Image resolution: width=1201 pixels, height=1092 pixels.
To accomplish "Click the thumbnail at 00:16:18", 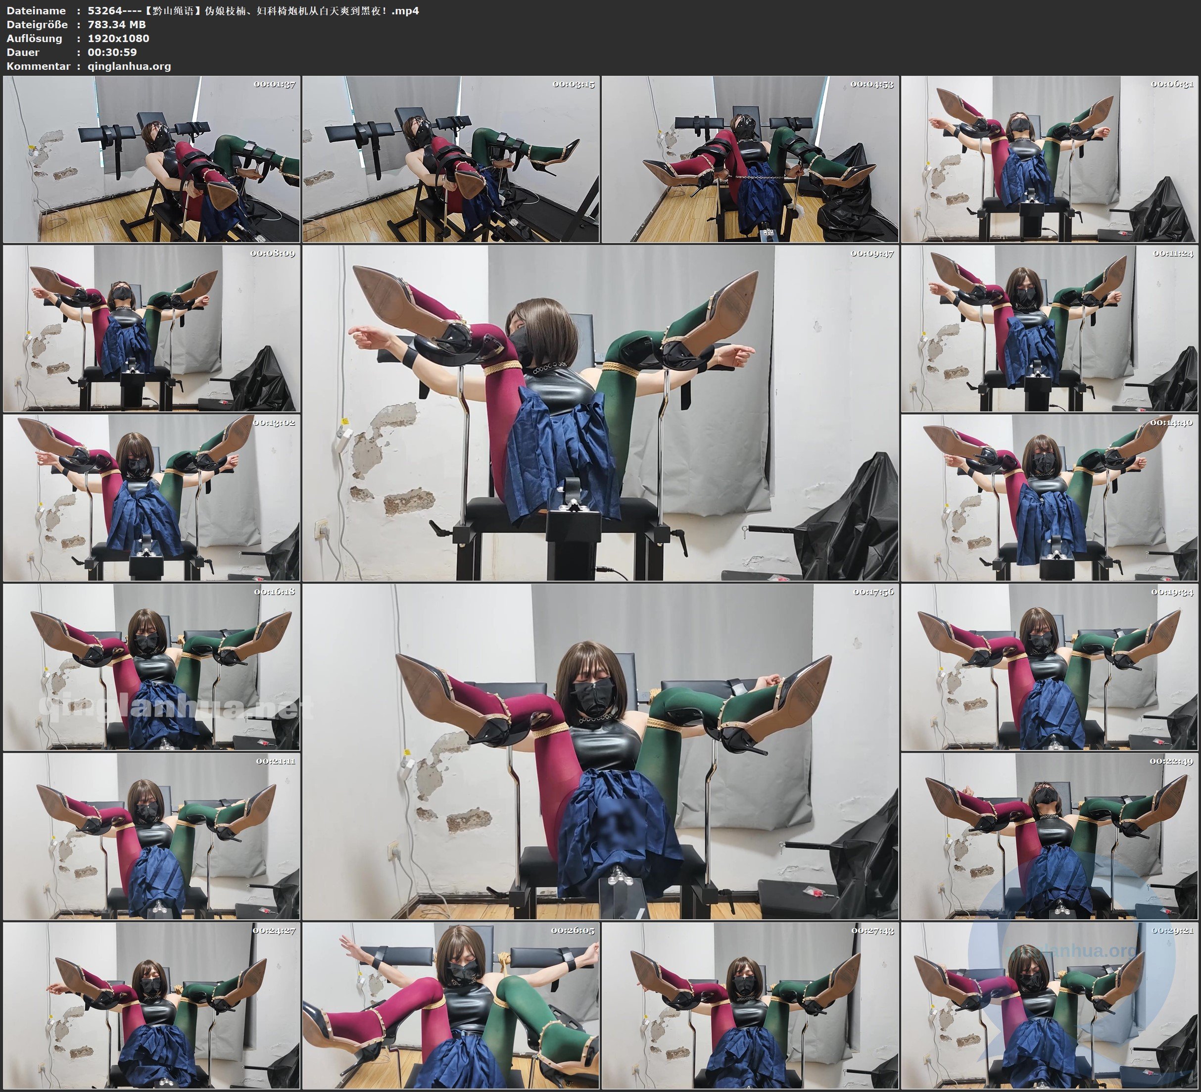I will click(151, 667).
